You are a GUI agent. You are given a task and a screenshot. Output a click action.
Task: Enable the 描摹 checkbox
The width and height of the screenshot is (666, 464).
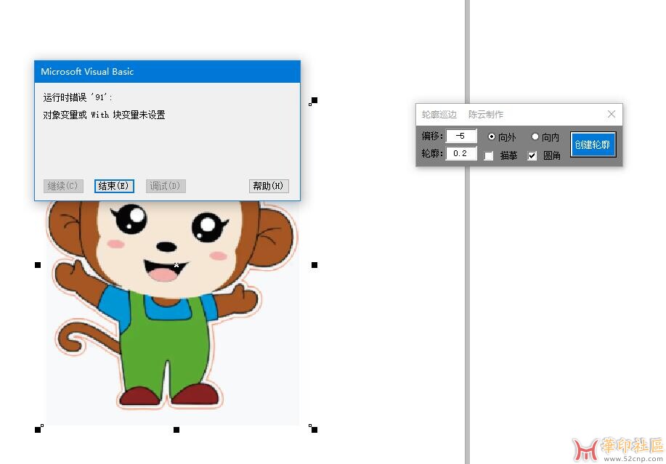pos(489,156)
